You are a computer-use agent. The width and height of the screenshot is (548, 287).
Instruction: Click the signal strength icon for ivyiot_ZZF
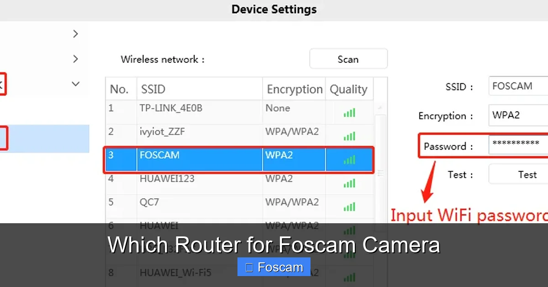tap(349, 136)
